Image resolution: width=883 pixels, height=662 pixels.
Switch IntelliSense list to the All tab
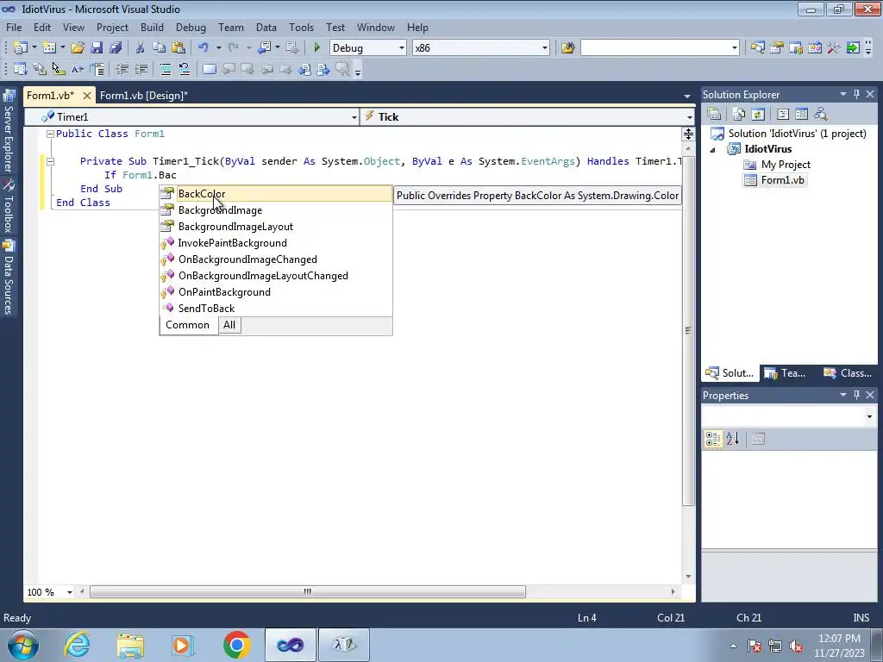point(229,325)
